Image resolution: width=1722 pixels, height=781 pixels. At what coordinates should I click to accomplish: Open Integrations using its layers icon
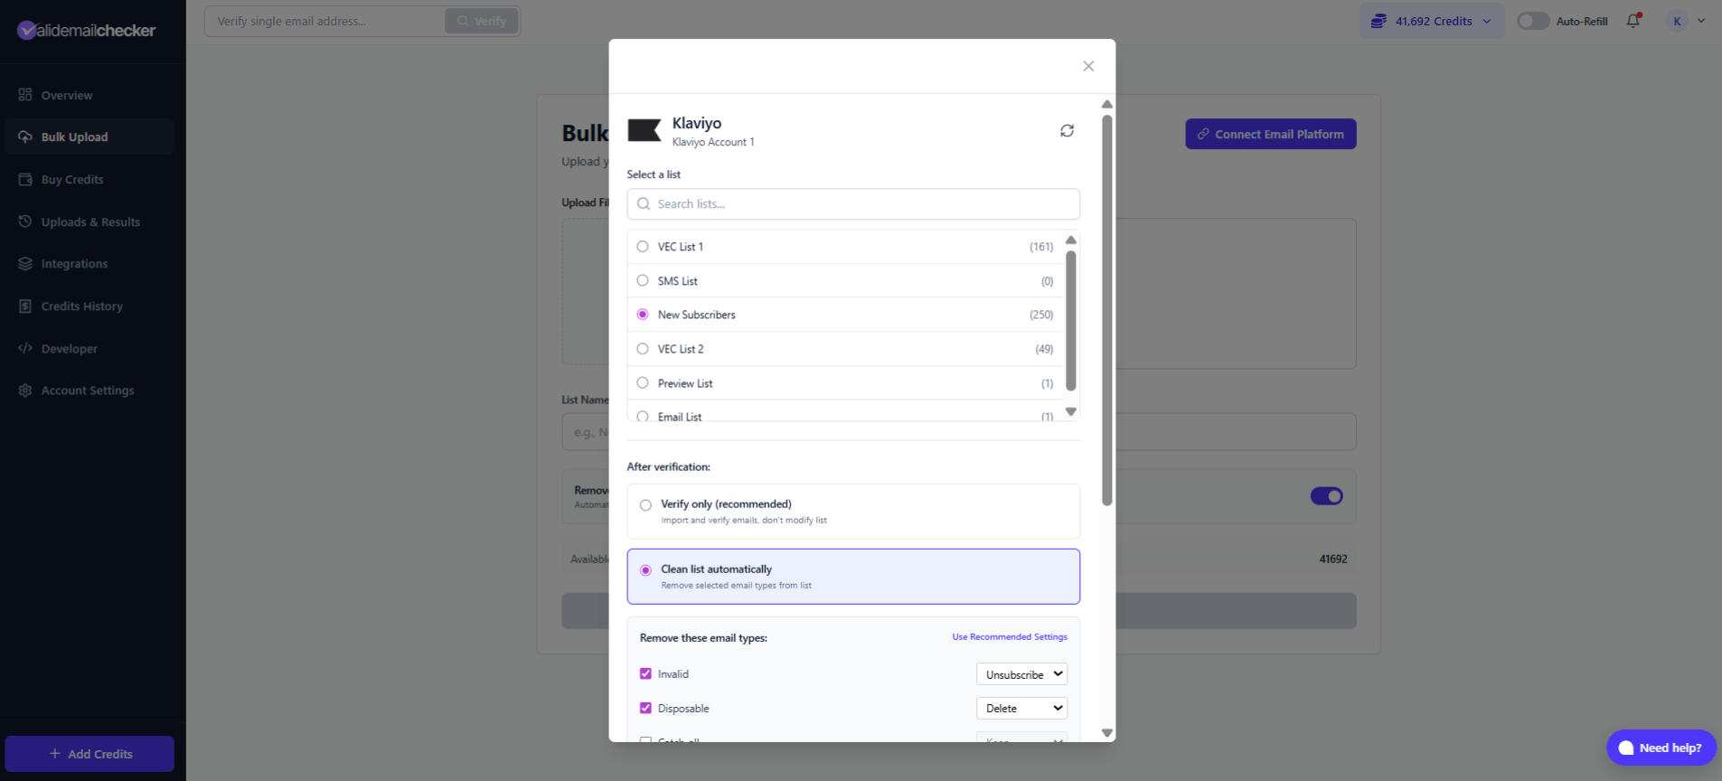(26, 263)
